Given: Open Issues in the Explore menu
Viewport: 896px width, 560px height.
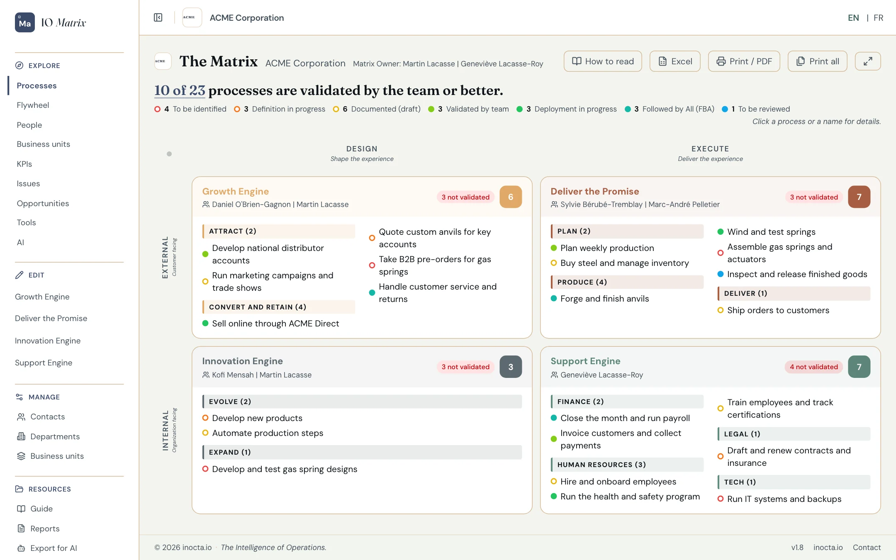Looking at the screenshot, I should tap(28, 183).
